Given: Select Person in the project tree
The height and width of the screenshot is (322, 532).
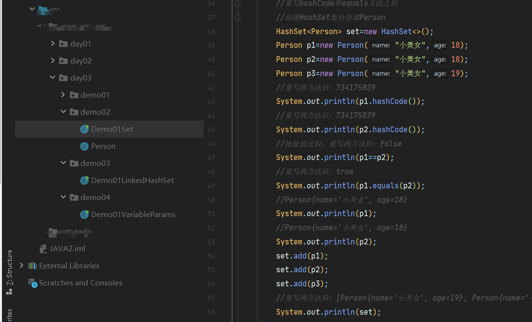Looking at the screenshot, I should 103,146.
